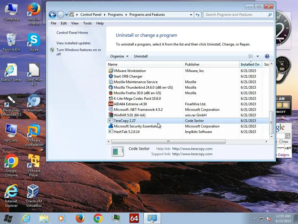Open the teracopy.com Support link

point(192,154)
